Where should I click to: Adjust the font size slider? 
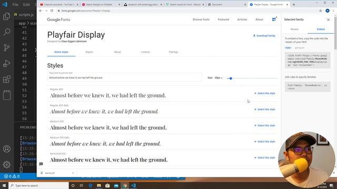[231, 78]
